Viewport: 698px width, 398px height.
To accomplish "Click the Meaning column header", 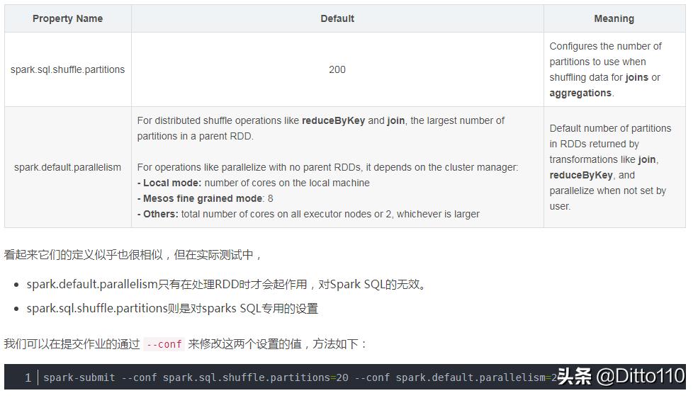I will [614, 18].
